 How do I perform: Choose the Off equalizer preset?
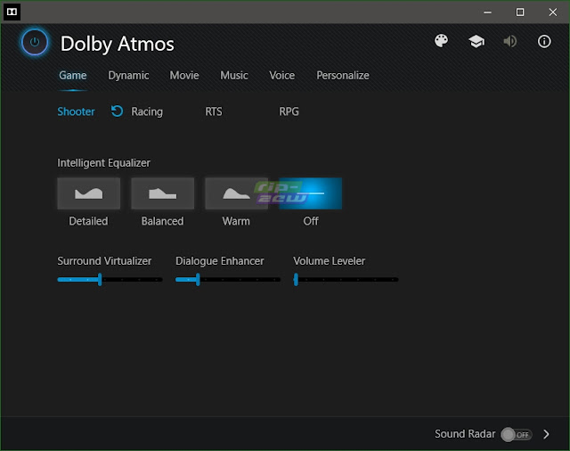[x=311, y=193]
